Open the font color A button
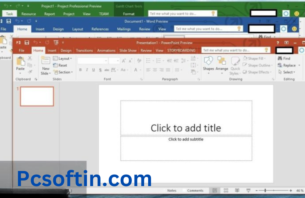Image resolution: width=305 pixels, height=198 pixels. click(x=135, y=70)
